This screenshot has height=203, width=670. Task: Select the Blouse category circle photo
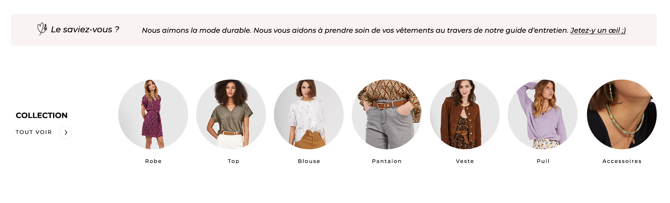click(x=309, y=114)
